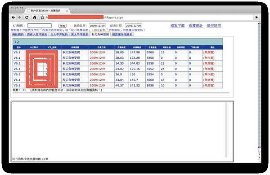The width and height of the screenshot is (270, 175).
Task: Click the water temperature value 24
Action: point(162,69)
